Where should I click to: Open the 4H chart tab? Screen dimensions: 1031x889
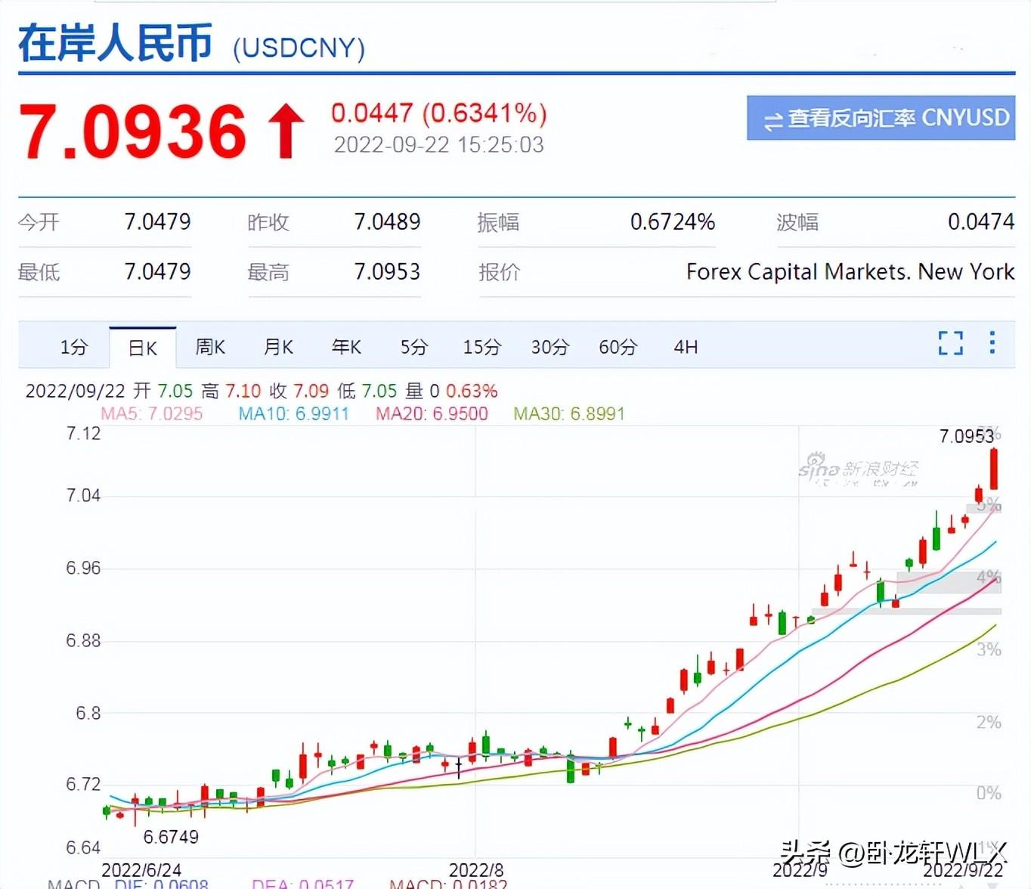[x=686, y=347]
